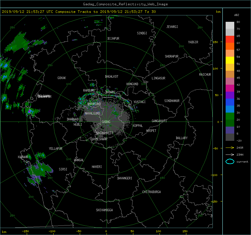
Task: Click the SHIRAHATTI town label
Action: (105, 133)
